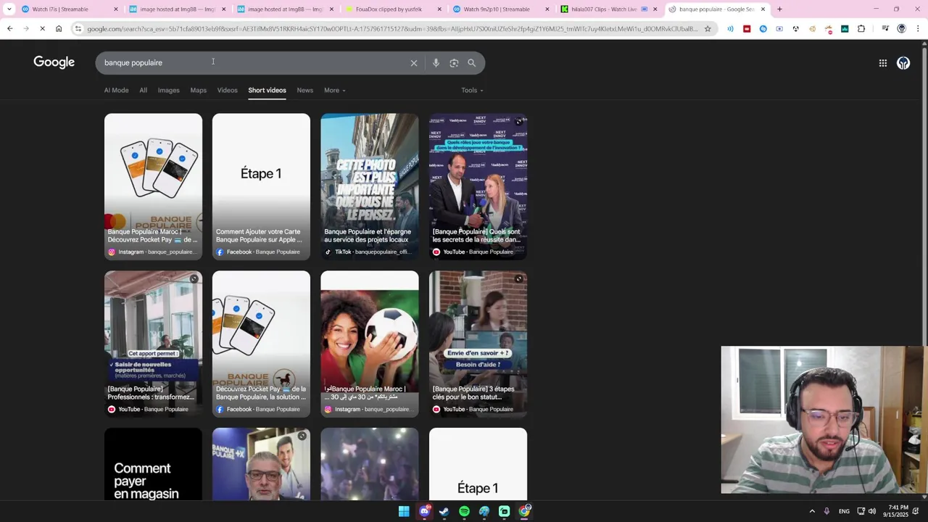The height and width of the screenshot is (522, 928).
Task: Open the Extensions puzzle icon
Action: (861, 29)
